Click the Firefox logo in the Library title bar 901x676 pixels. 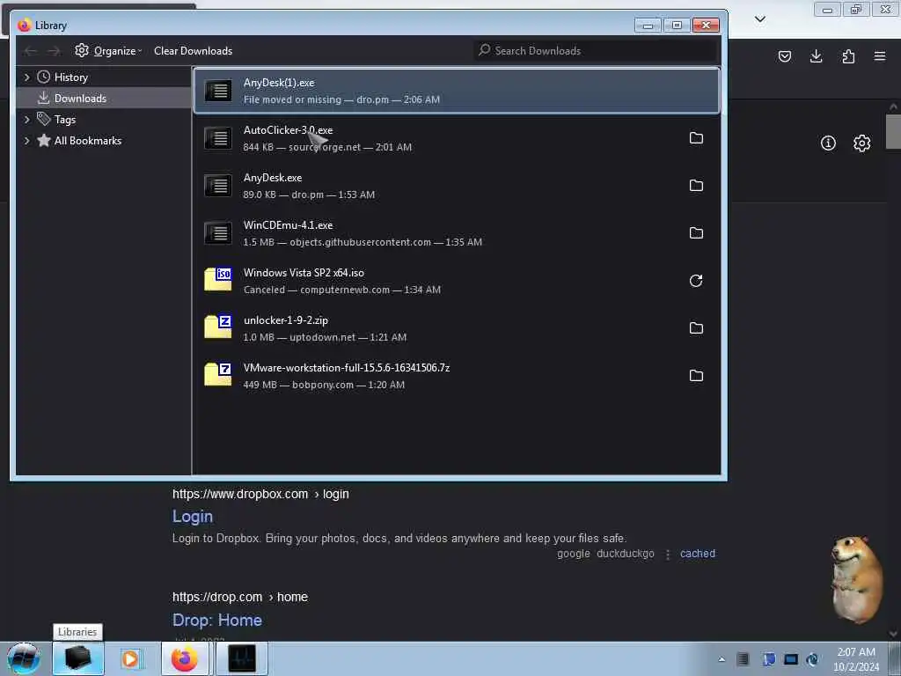(24, 26)
